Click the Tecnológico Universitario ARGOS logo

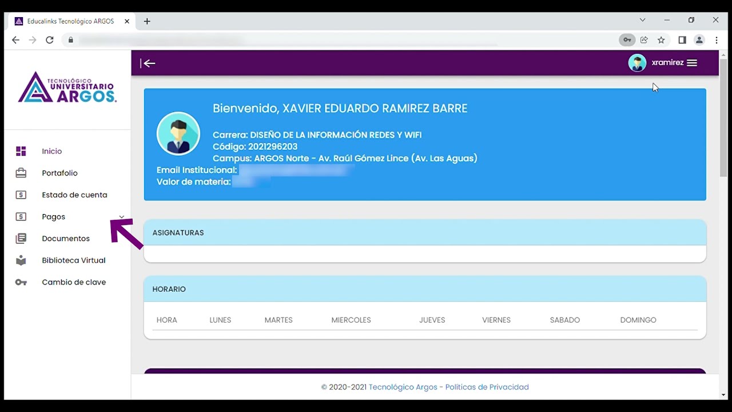pos(67,87)
